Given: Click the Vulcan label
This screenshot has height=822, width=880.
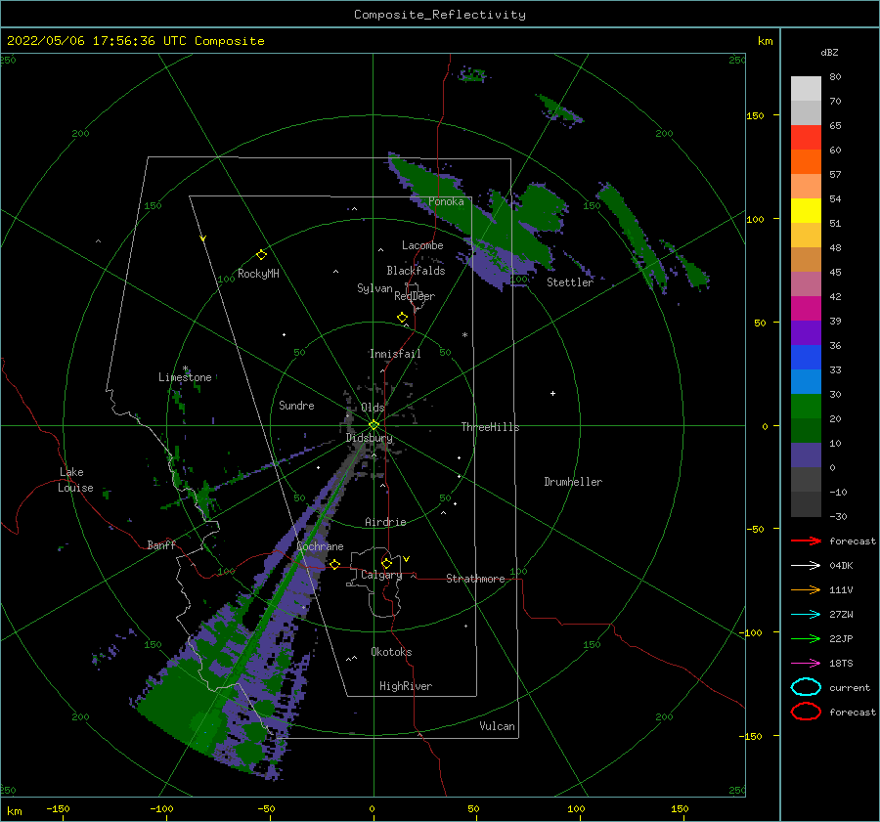Looking at the screenshot, I should (498, 726).
